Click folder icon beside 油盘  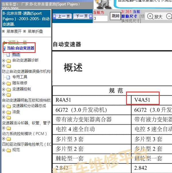pyautogui.click(x=9, y=112)
